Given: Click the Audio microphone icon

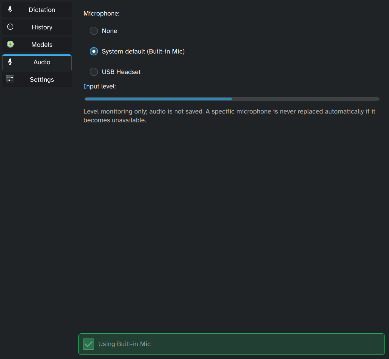Looking at the screenshot, I should [10, 62].
